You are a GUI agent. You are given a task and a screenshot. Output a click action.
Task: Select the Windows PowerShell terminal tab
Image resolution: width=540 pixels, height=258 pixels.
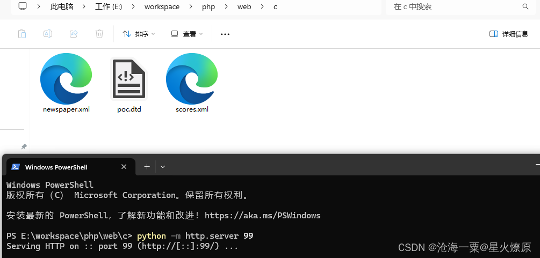coord(70,167)
